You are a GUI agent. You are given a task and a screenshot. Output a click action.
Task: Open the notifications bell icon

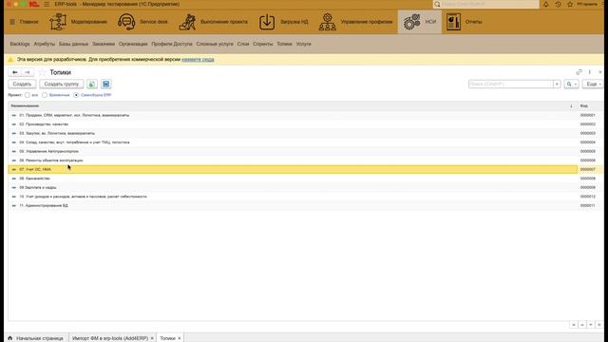point(545,4)
